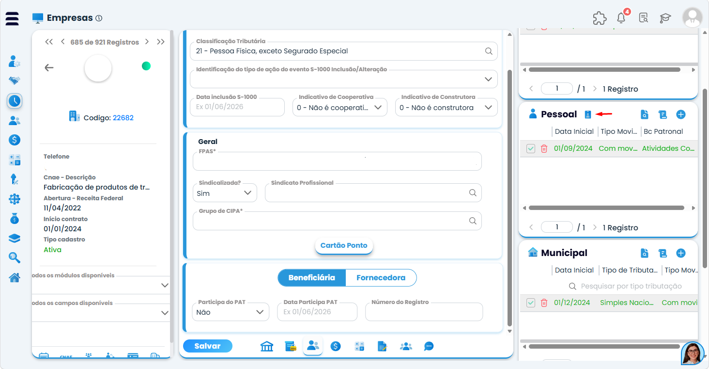Open the document edit bottom tab
709x369 pixels.
click(383, 346)
